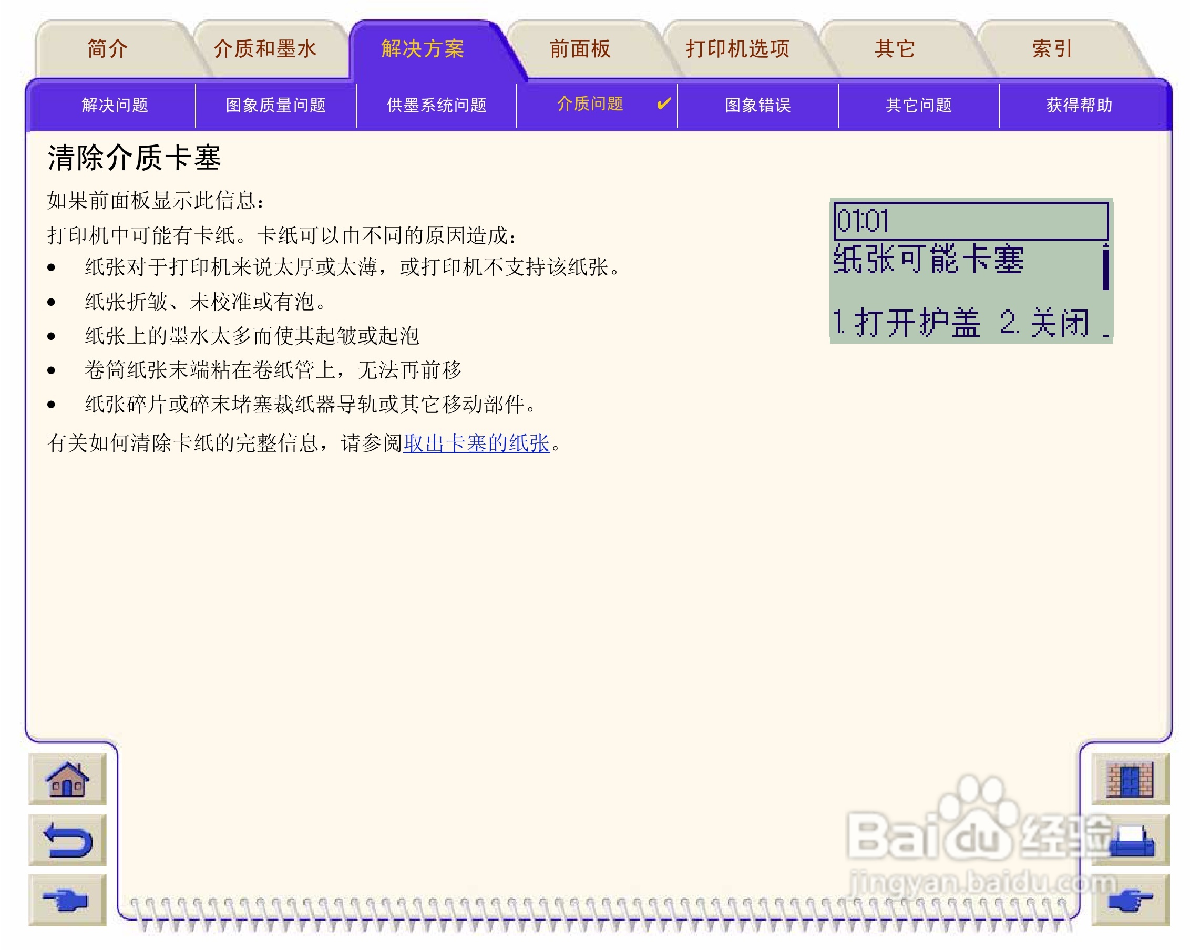The image size is (1190, 950).
Task: Click the home house icon
Action: pos(67,778)
